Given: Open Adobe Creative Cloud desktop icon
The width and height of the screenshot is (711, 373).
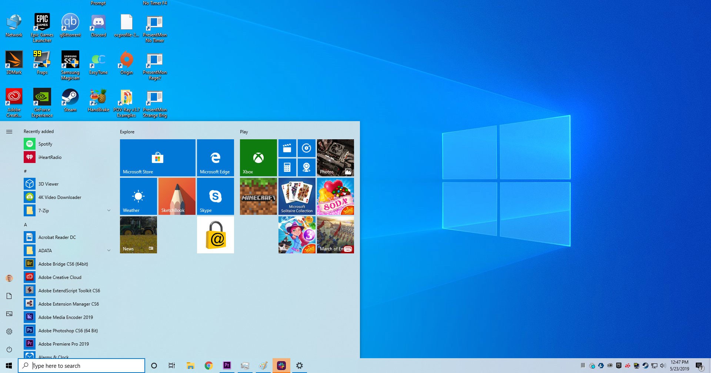Looking at the screenshot, I should coord(14,103).
